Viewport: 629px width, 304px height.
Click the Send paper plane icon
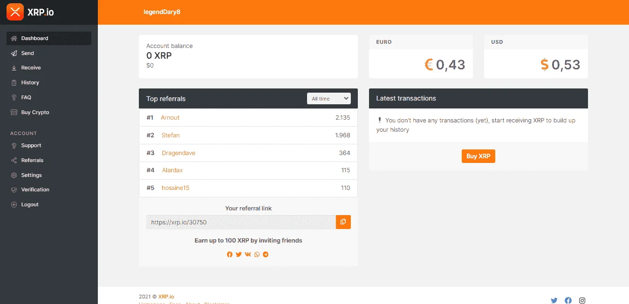tap(14, 53)
